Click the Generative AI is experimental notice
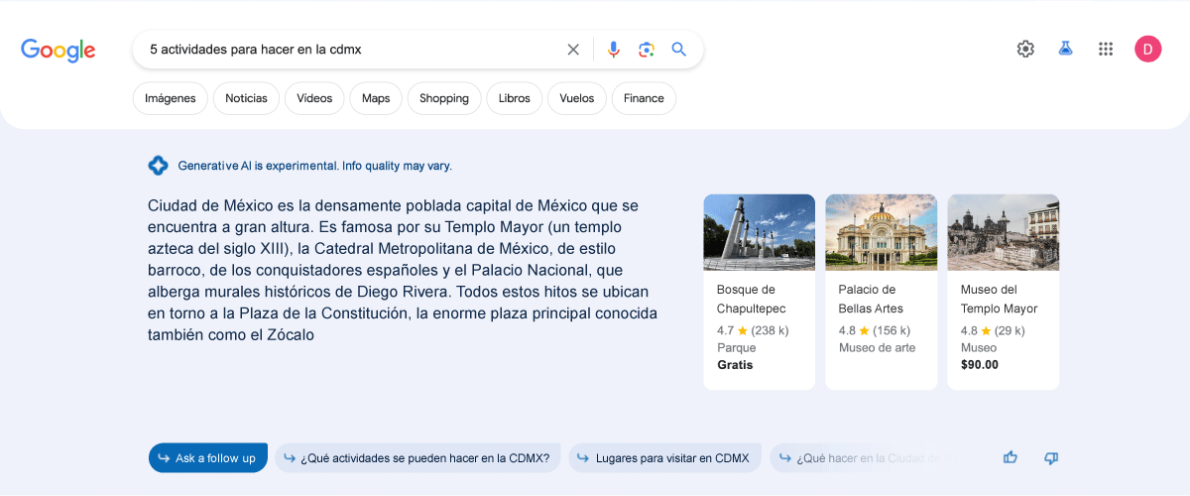This screenshot has height=496, width=1190. pyautogui.click(x=314, y=166)
